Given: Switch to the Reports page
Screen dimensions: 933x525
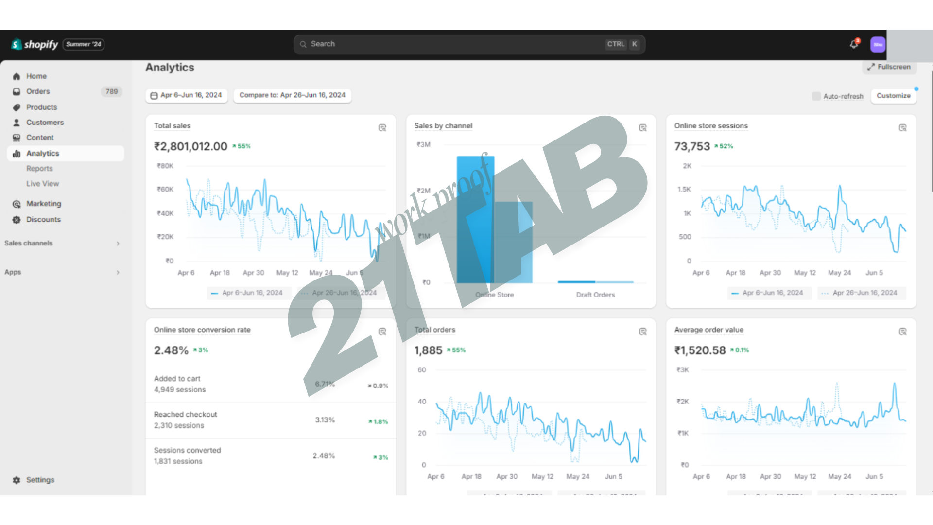Looking at the screenshot, I should coord(39,168).
